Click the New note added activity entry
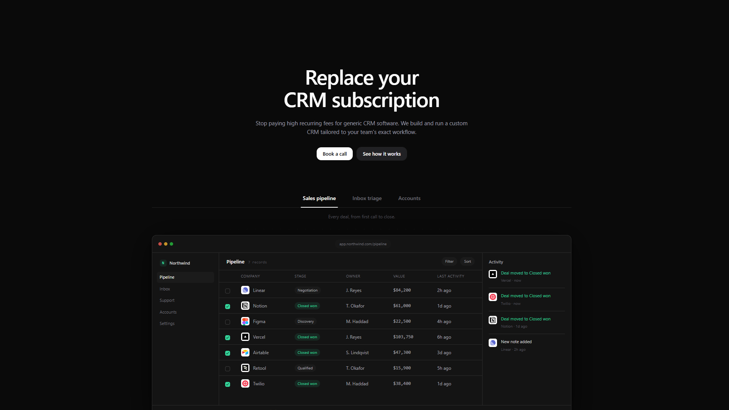The image size is (729, 410). 527,345
